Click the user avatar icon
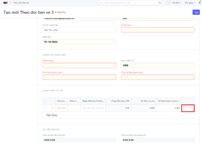The height and width of the screenshot is (145, 202). [169, 3]
